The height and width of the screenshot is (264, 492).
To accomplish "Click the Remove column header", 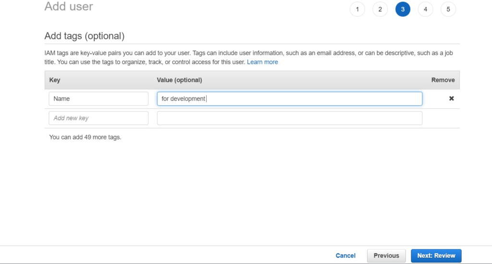I will 443,80.
